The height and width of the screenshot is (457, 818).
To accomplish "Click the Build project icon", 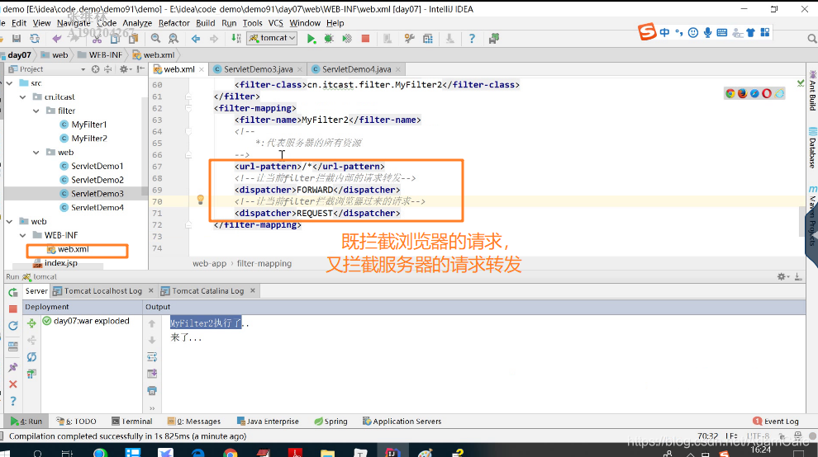I will click(235, 39).
